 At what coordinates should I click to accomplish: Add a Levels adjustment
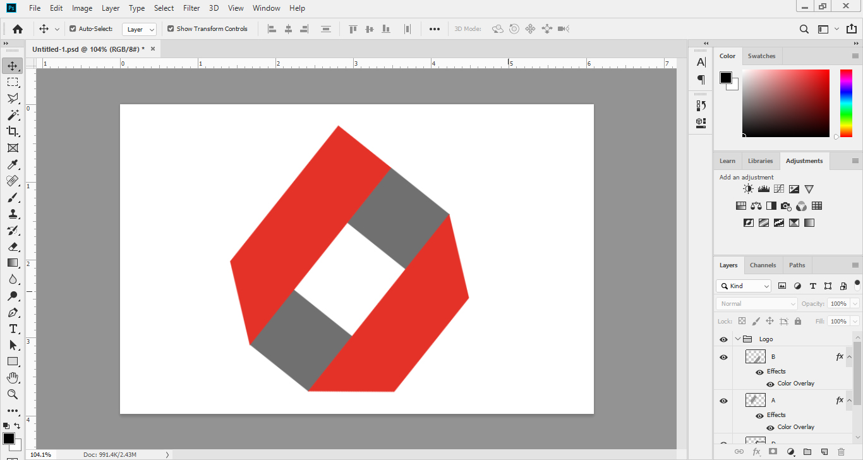(764, 189)
